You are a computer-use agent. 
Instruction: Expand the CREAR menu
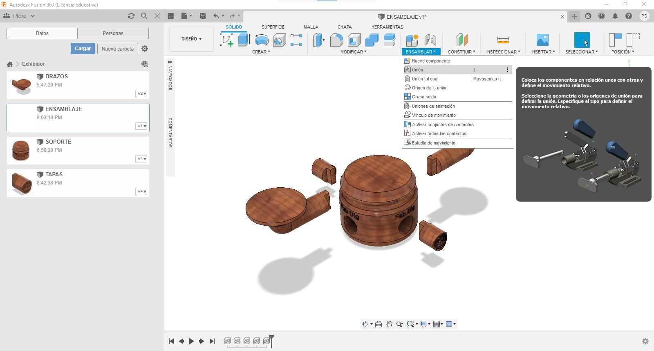point(261,52)
